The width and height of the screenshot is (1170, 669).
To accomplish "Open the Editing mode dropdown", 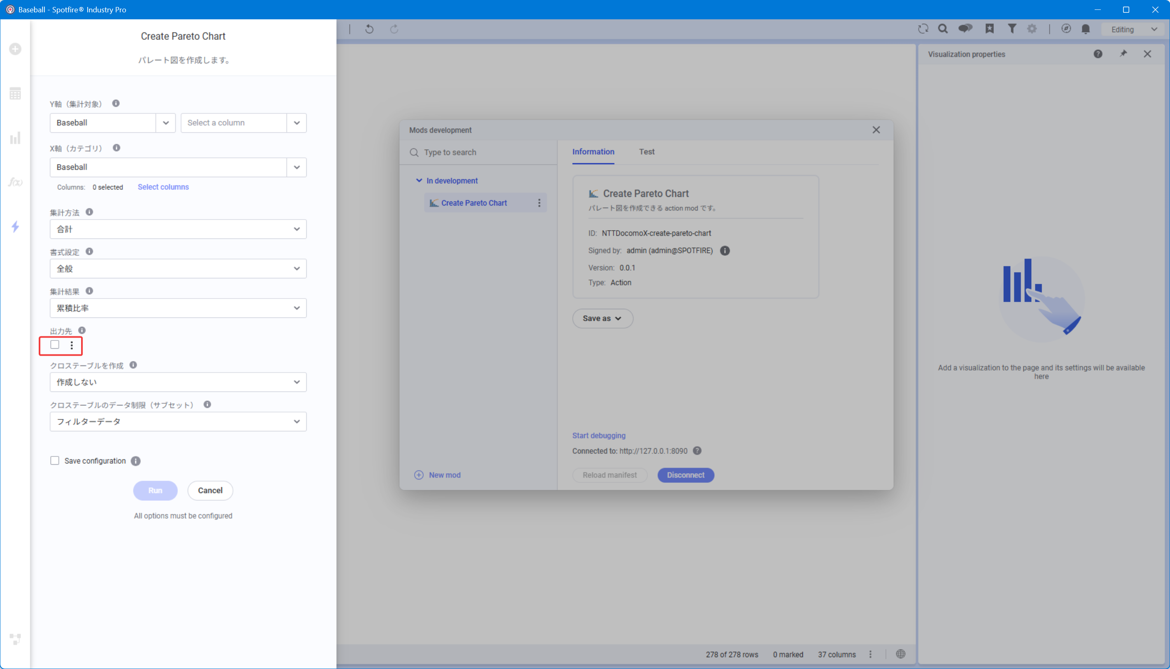I will (x=1134, y=30).
